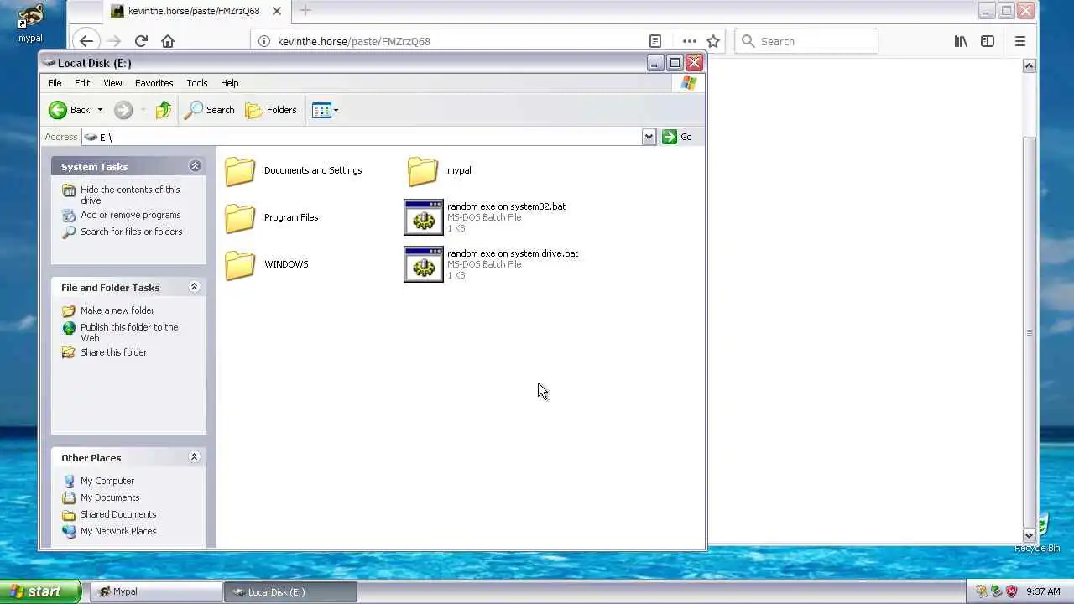Click Local Disk (E:) taskbar button
Image resolution: width=1074 pixels, height=604 pixels.
[290, 591]
